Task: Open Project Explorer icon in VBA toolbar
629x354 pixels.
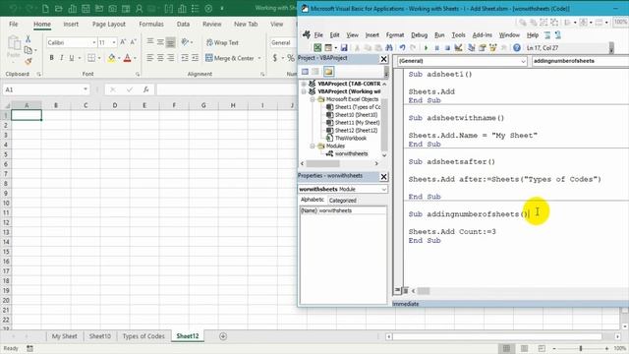Action: (472, 48)
